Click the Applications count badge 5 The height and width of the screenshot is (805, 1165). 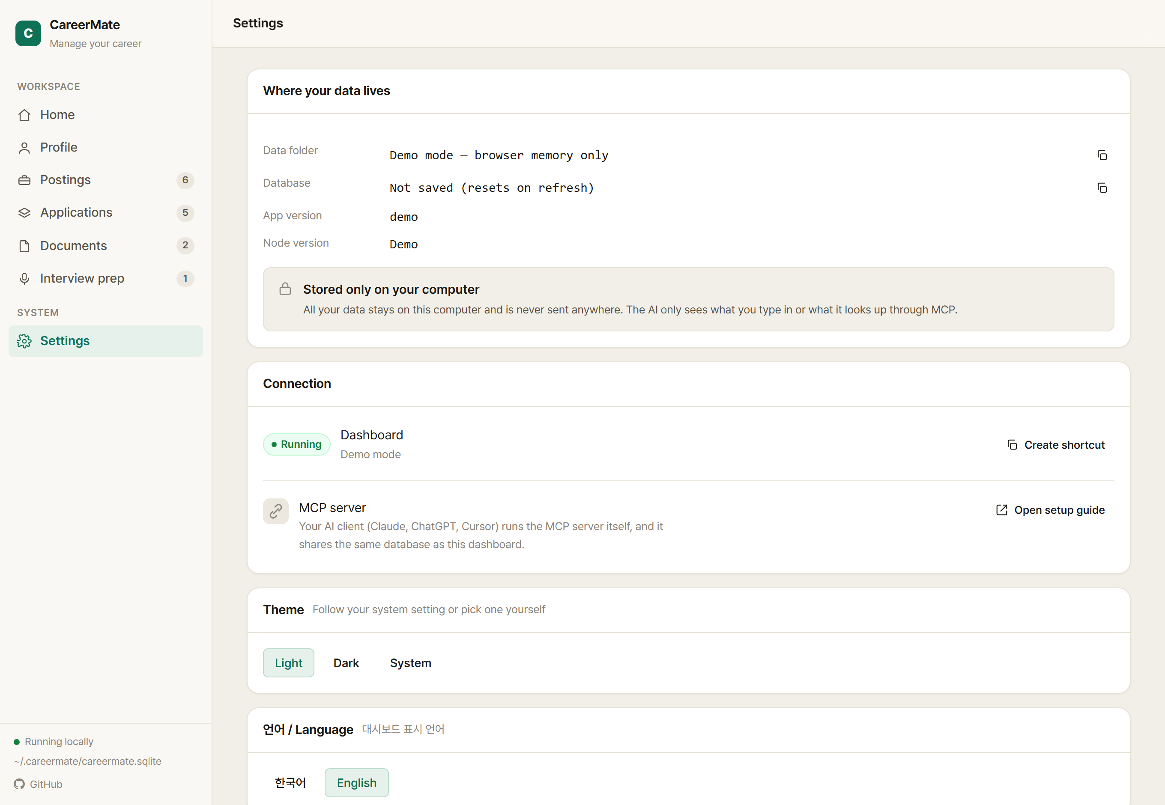point(185,213)
